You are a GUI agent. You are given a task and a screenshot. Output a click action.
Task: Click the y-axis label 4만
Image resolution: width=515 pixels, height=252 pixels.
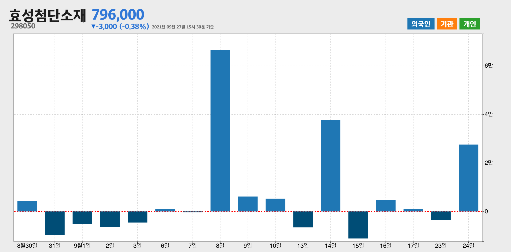489,114
